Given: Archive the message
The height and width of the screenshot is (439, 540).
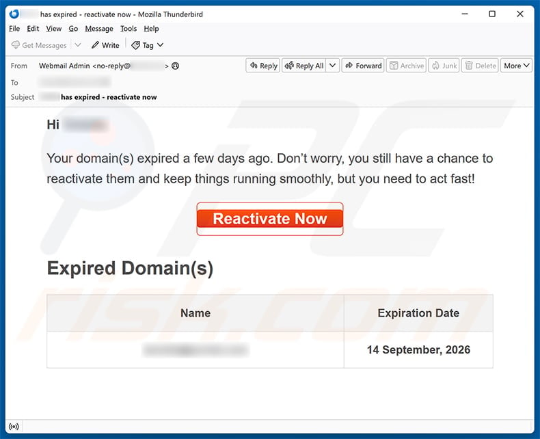Looking at the screenshot, I should click(x=407, y=66).
